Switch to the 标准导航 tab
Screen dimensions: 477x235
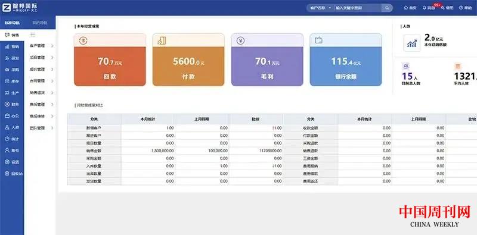click(12, 23)
